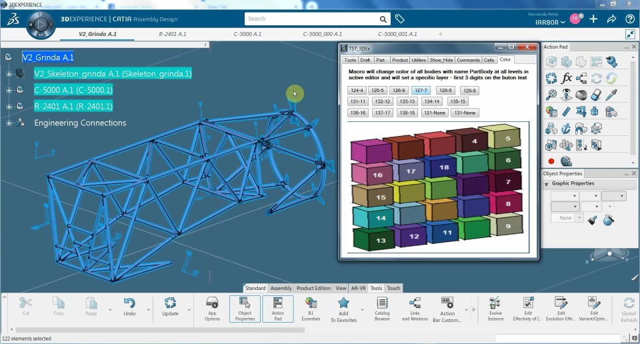
Task: Click the bottom toolbar horizontal scrollbar
Action: (159, 330)
